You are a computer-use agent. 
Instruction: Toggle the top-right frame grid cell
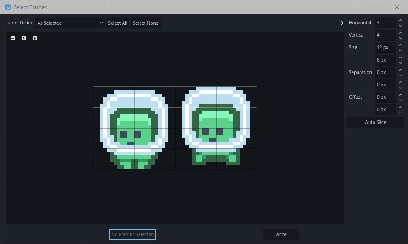coord(236,97)
